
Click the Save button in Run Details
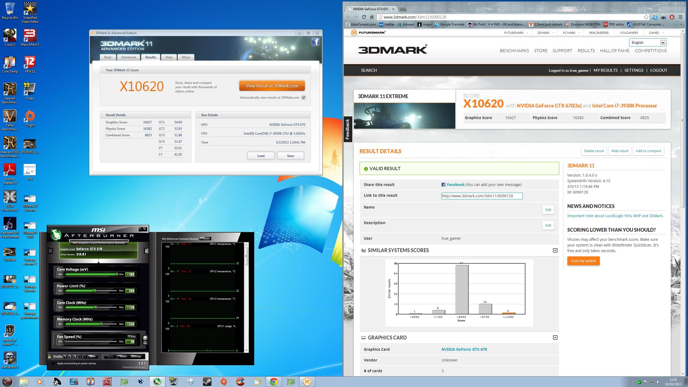pyautogui.click(x=290, y=156)
